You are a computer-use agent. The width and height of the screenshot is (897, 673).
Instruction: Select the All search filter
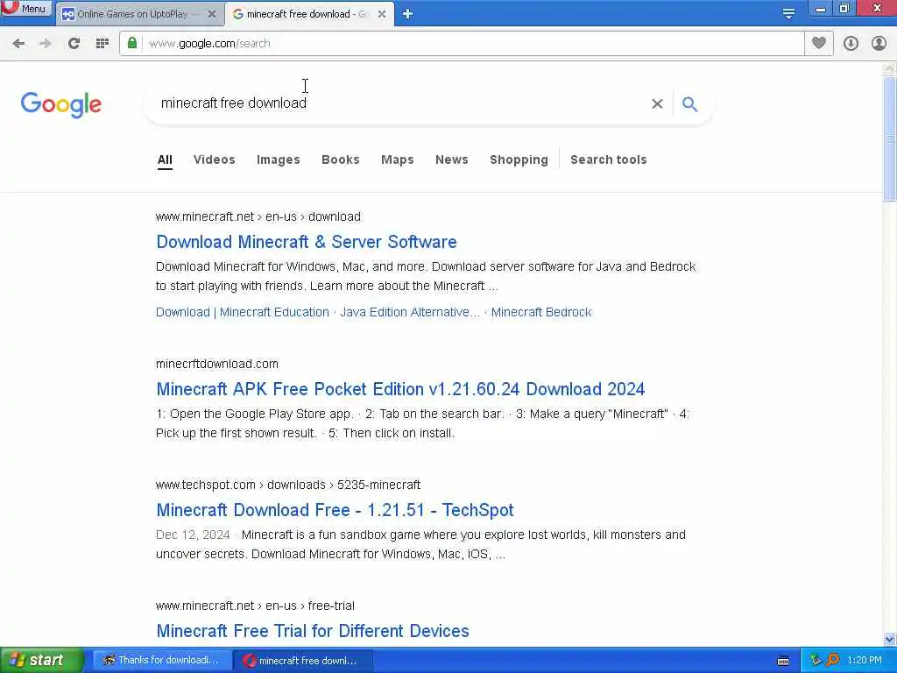tap(165, 159)
